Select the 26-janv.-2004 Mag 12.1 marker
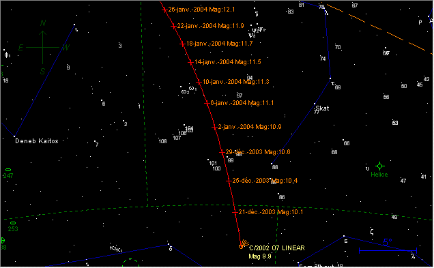The height and width of the screenshot is (268, 434). 164,10
